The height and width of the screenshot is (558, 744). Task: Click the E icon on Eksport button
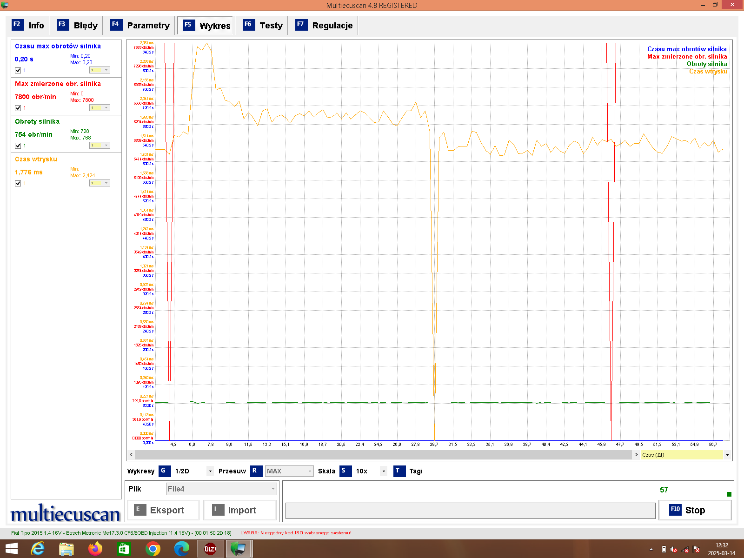[140, 510]
